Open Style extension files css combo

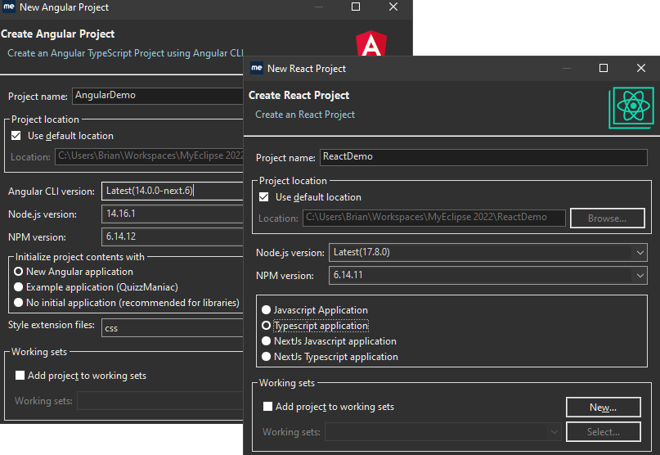172,328
